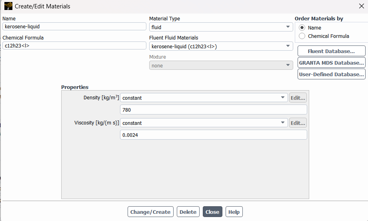Click the Name field containing kerosene-liquid
Image resolution: width=368 pixels, height=221 pixels.
click(74, 26)
